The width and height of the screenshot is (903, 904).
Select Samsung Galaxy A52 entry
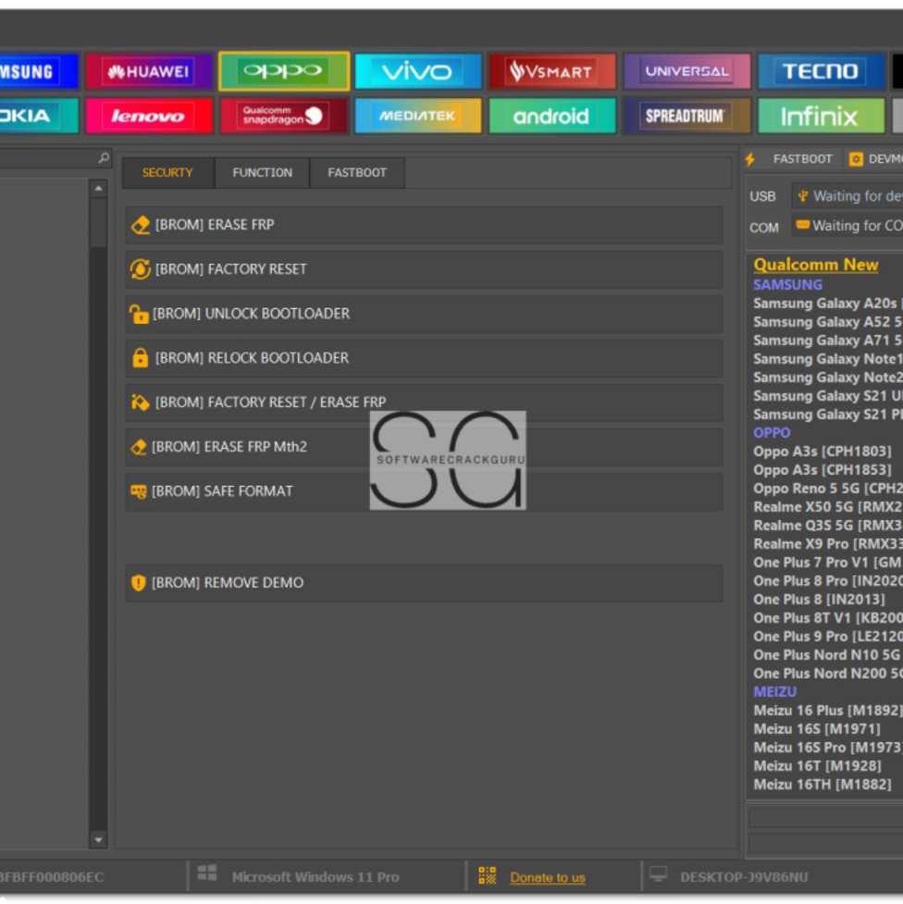[828, 322]
